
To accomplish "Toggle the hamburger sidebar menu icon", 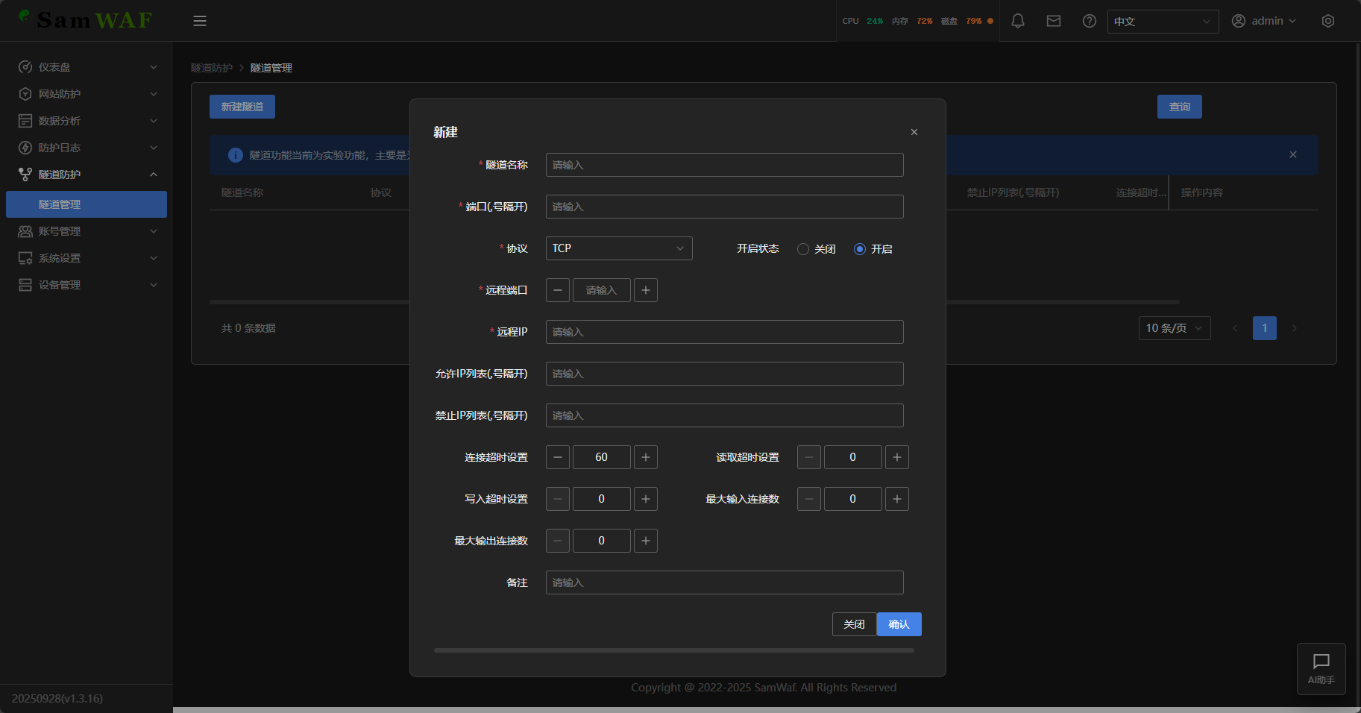I will 200,21.
